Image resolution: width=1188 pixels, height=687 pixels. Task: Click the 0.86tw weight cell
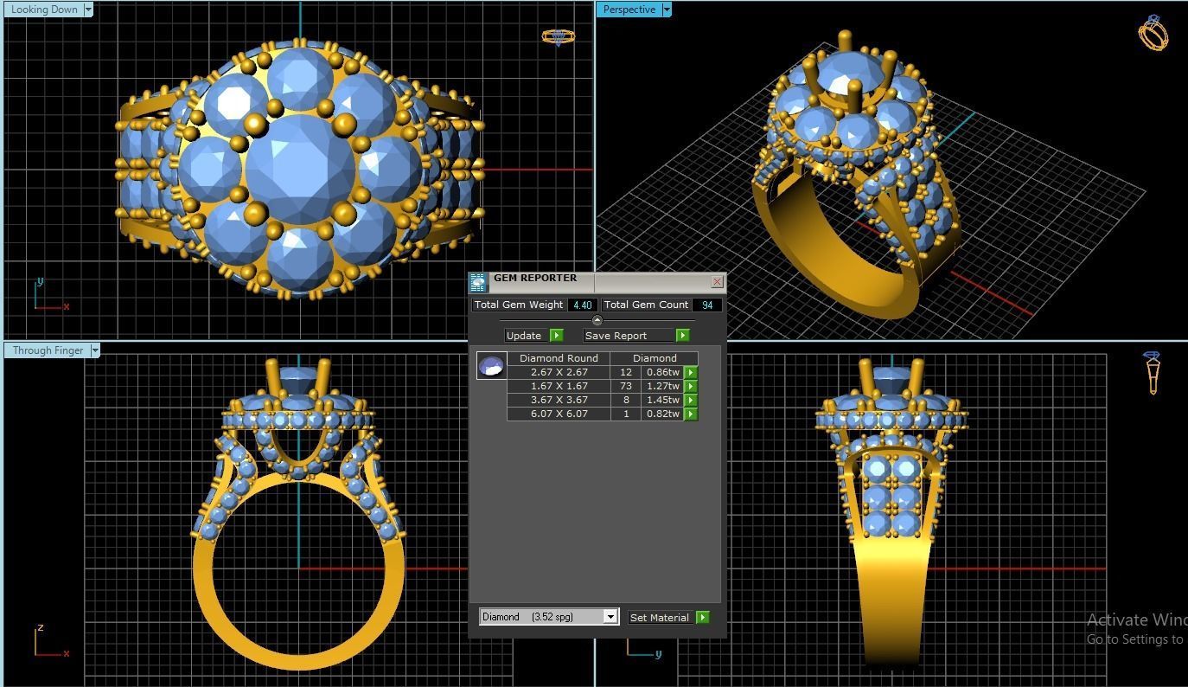(x=662, y=372)
